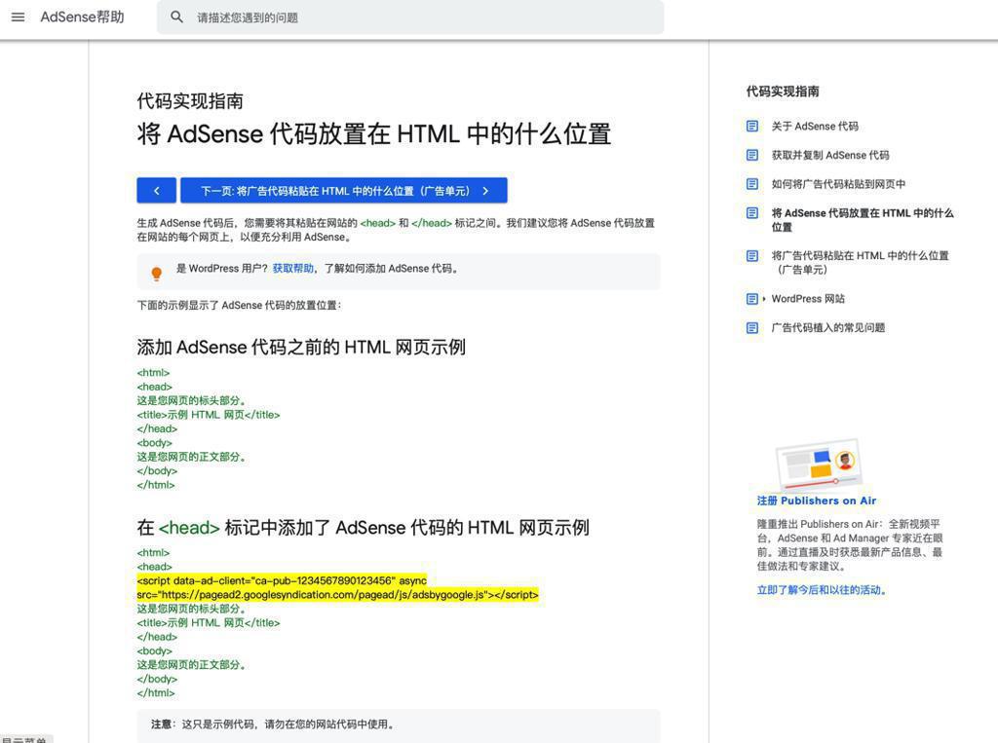
Task: Click document icon beside 关于 AdSense 代码
Action: pos(752,126)
